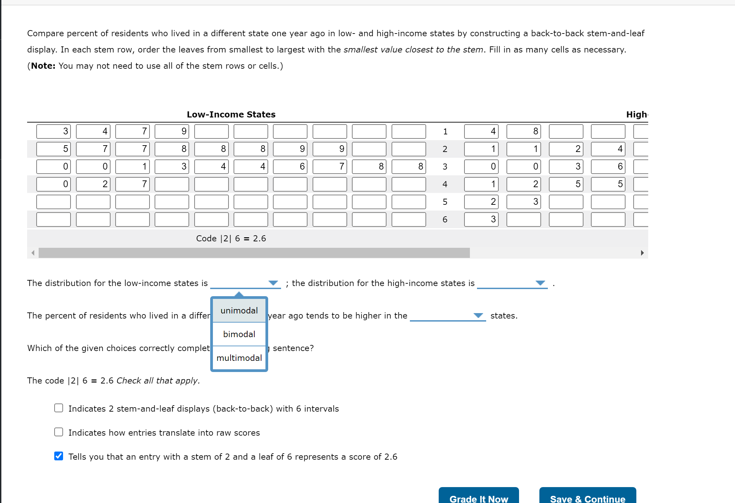The image size is (735, 503).
Task: Click the table's left scroll arrow
Action: coord(33,253)
